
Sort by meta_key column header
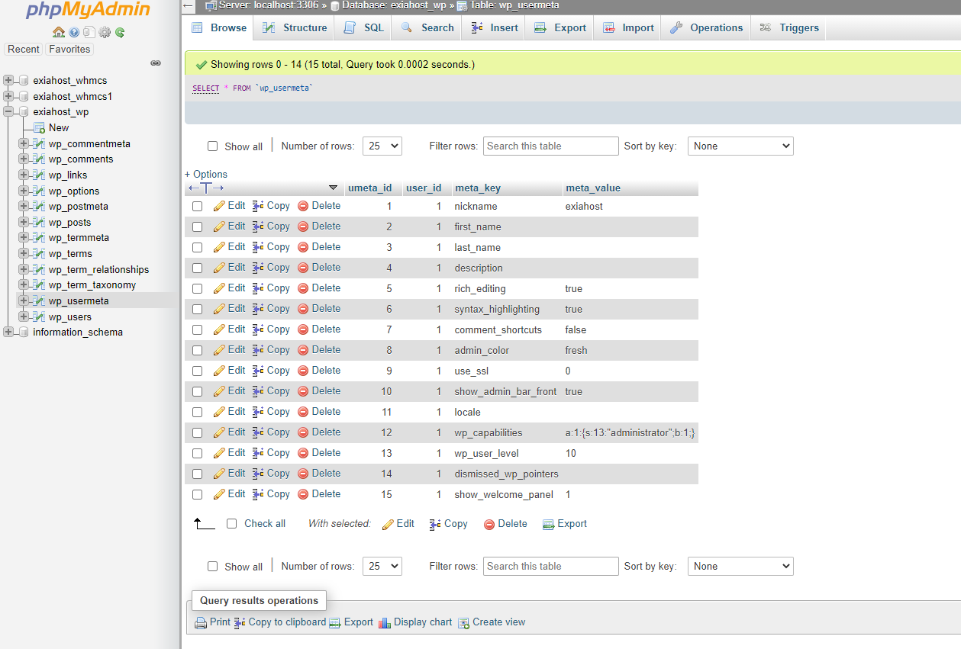478,188
